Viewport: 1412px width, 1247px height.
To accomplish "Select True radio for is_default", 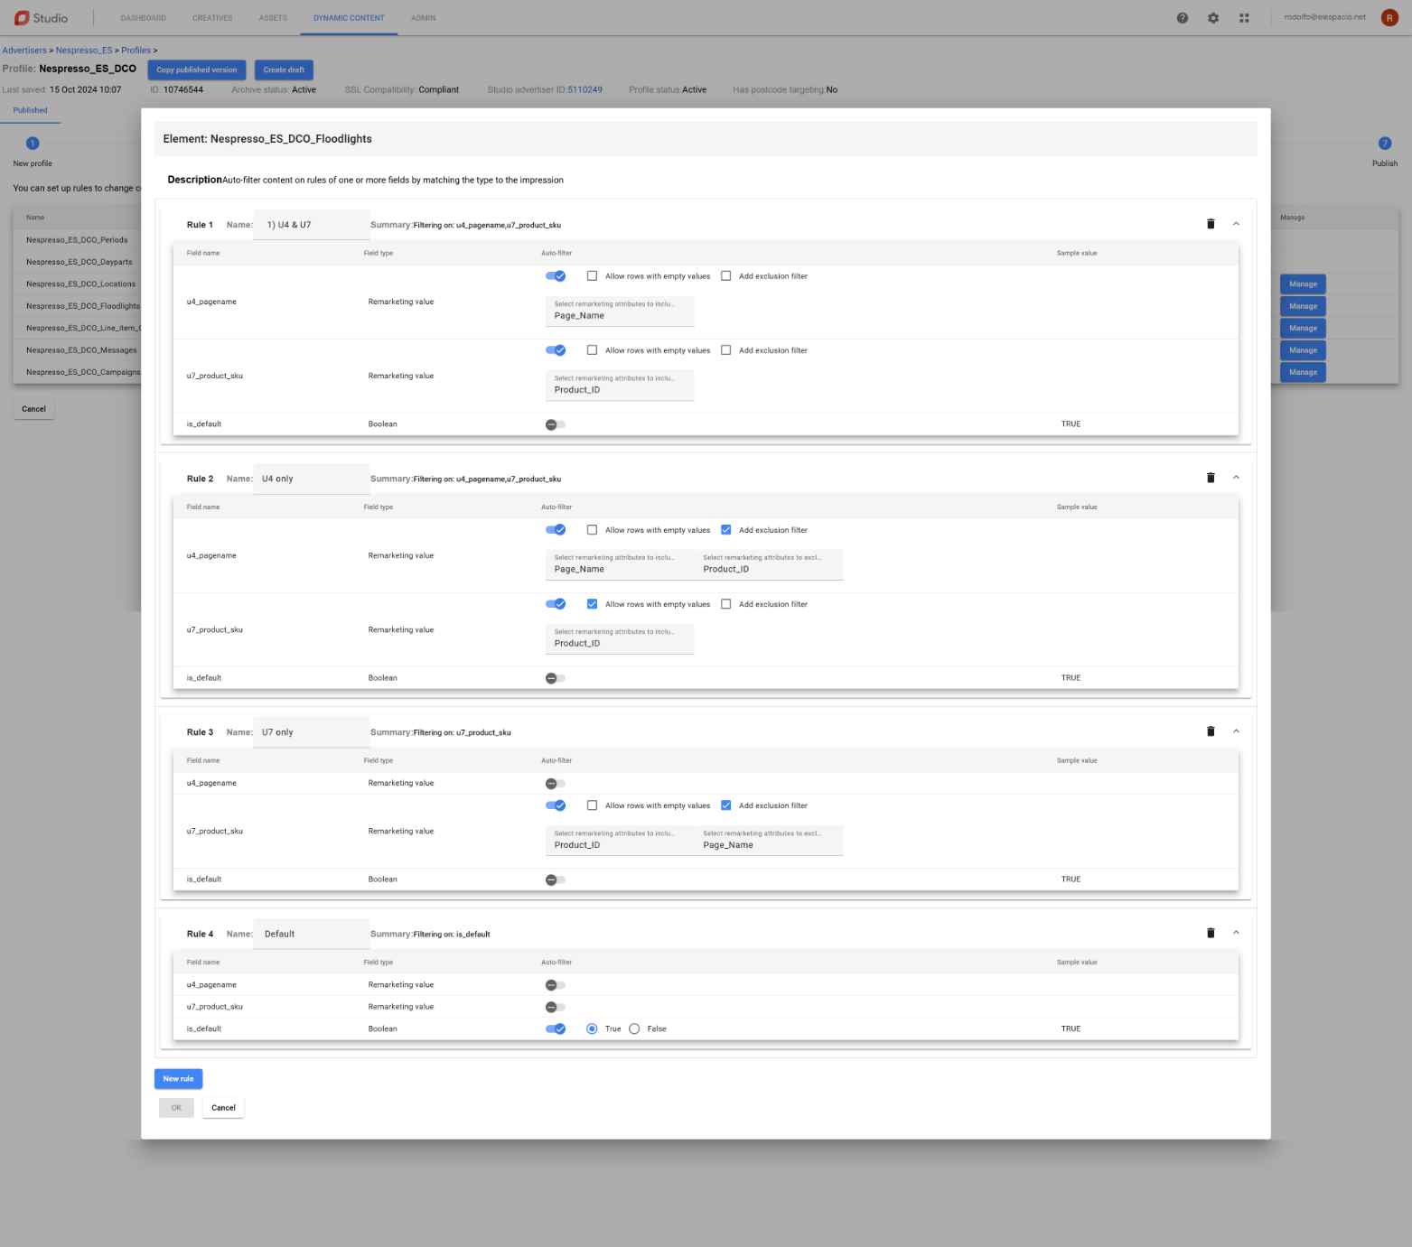I will point(592,1028).
